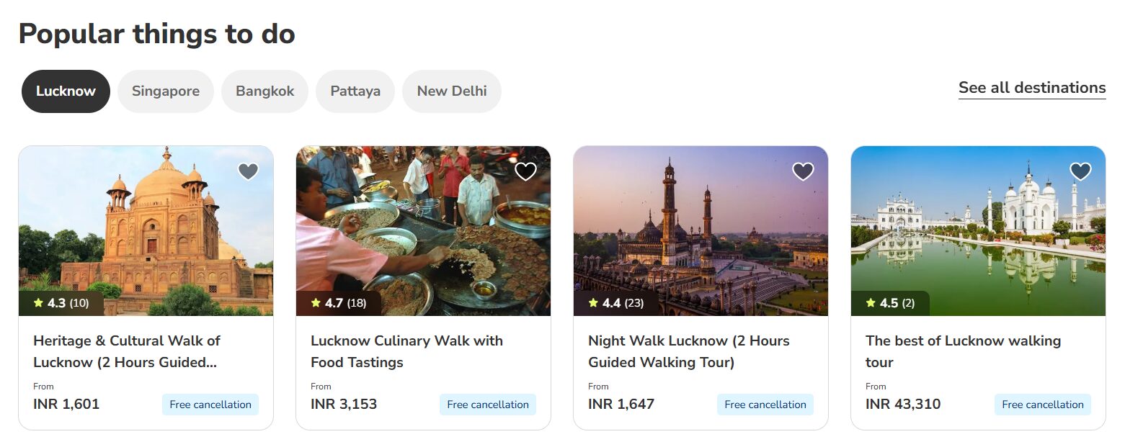Open The best of Lucknow walking tour
This screenshot has width=1125, height=447.
point(963,351)
